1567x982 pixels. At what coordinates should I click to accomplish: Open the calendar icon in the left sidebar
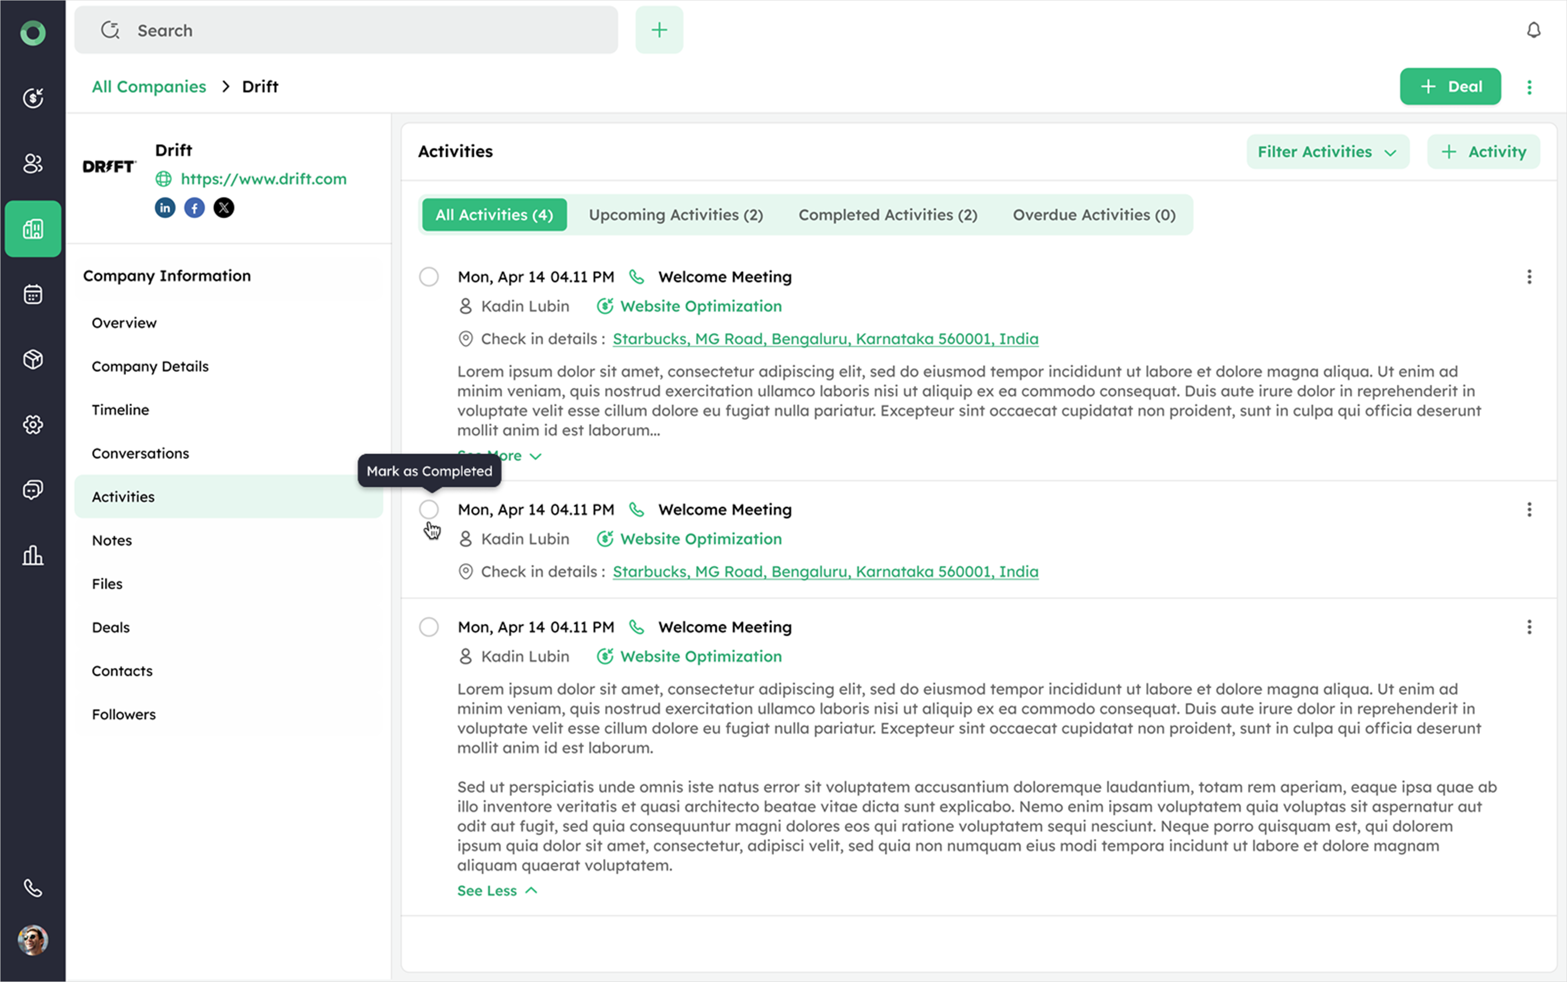[x=33, y=294]
